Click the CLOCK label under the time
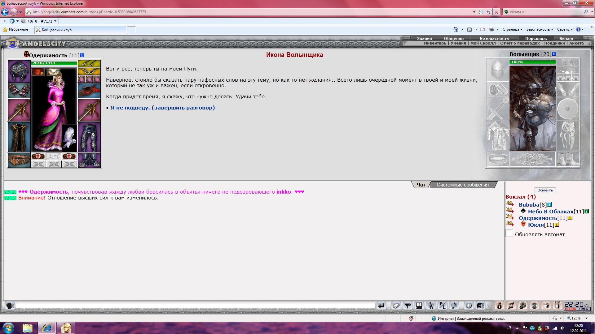595x334 pixels. [570, 309]
